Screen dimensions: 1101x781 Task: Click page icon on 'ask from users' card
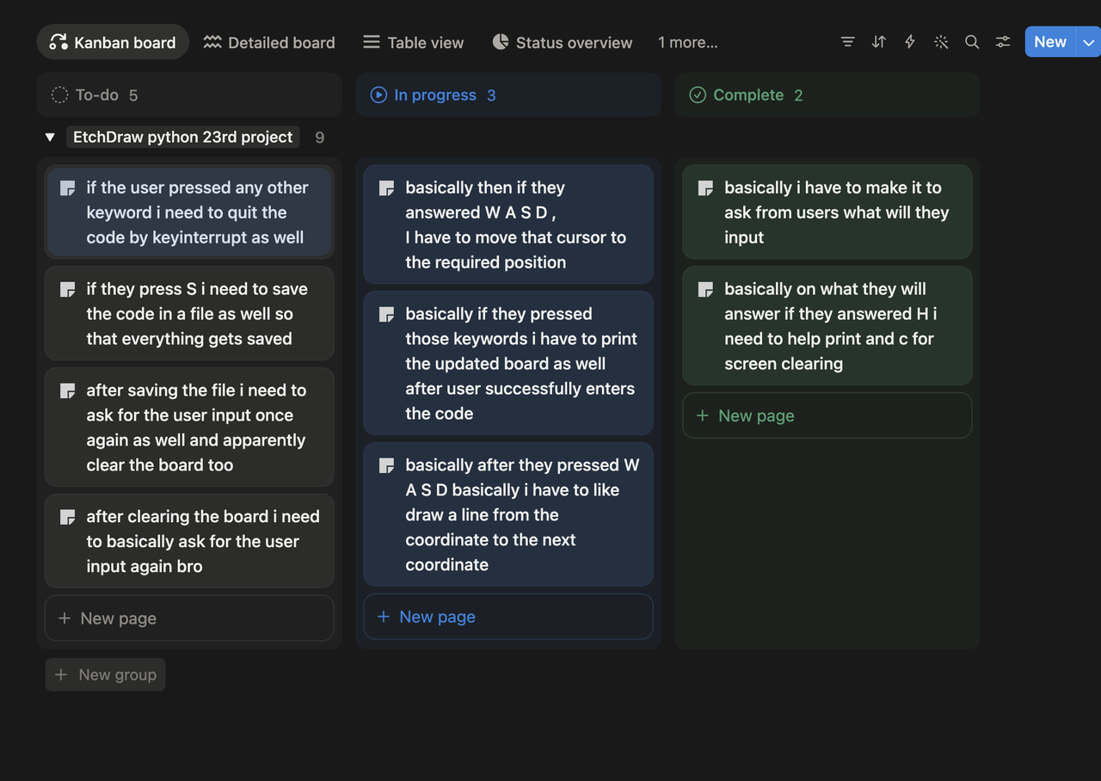705,188
